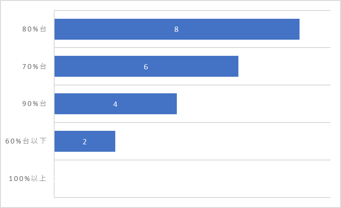Click the 90%台 axis label
The image size is (341, 208).
point(34,104)
